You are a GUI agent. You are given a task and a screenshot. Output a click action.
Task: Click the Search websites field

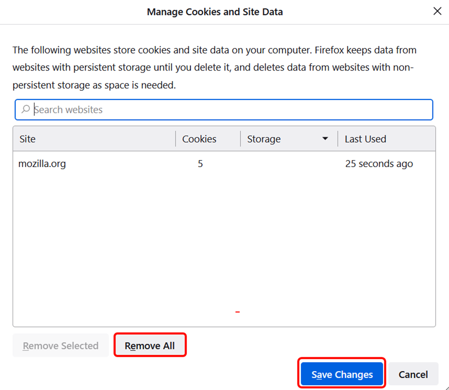230,110
